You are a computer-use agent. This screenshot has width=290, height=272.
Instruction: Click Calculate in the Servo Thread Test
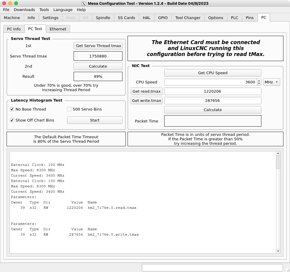coord(98,66)
